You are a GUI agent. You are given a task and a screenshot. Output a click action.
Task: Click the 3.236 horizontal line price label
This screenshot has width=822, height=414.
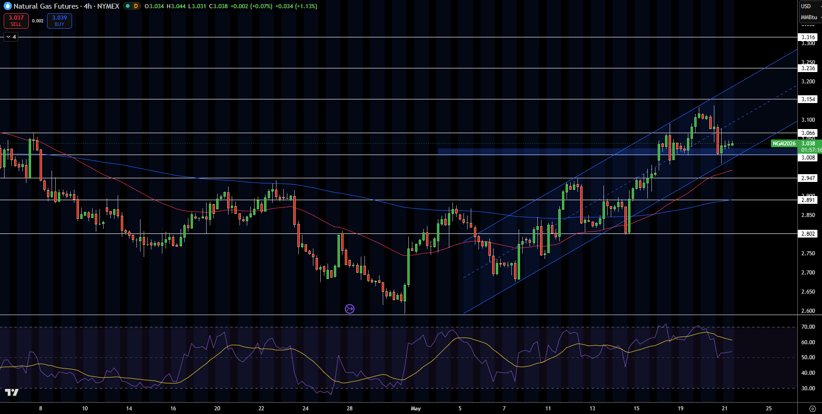pyautogui.click(x=808, y=68)
